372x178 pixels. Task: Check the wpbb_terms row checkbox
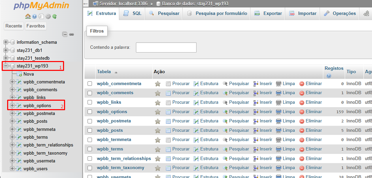coord(90,149)
